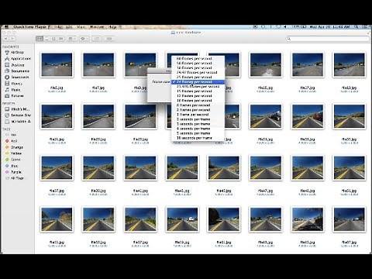Open the Window menu
Image resolution: width=372 pixels, height=279 pixels.
[97, 27]
